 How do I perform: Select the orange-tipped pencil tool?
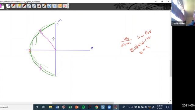tap(44, 6)
